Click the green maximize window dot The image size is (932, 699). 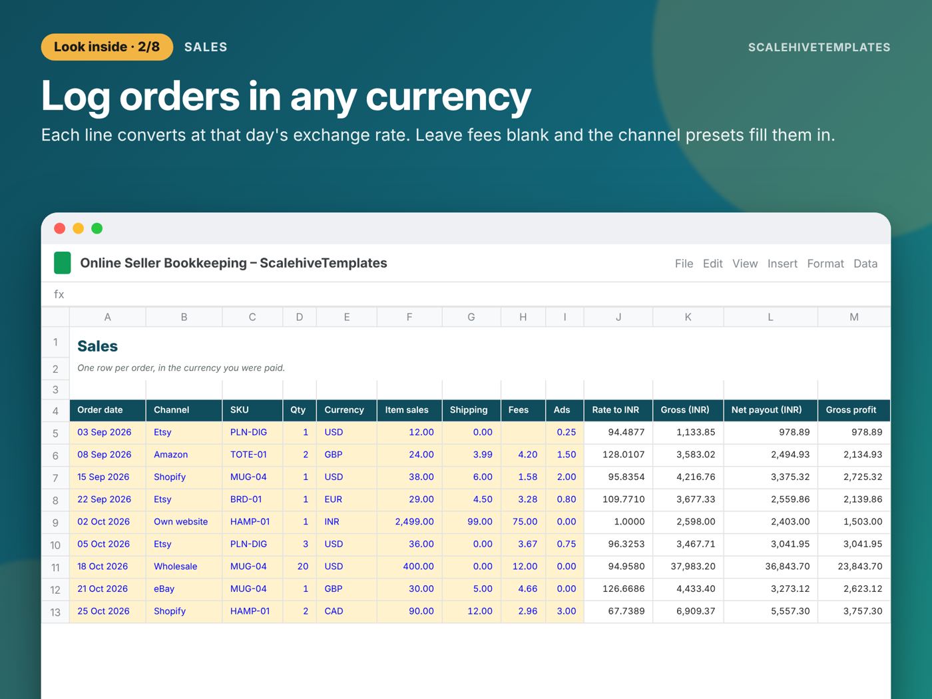click(97, 228)
